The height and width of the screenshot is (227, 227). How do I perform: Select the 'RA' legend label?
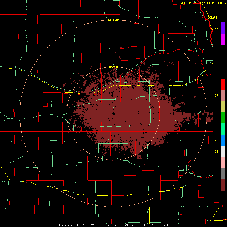pos(216,129)
